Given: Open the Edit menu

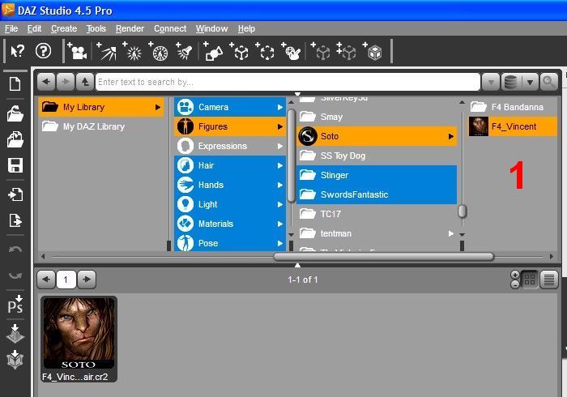Looking at the screenshot, I should [x=34, y=28].
